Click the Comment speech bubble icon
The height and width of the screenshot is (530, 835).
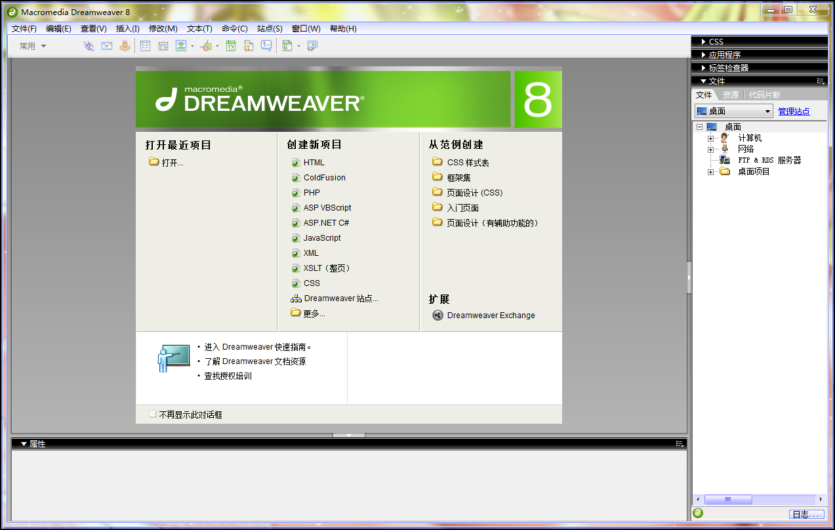[x=266, y=46]
